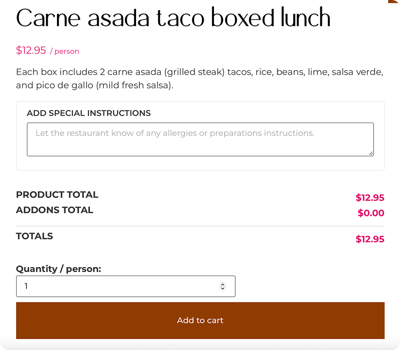Click the divider line above Totals

click(200, 226)
